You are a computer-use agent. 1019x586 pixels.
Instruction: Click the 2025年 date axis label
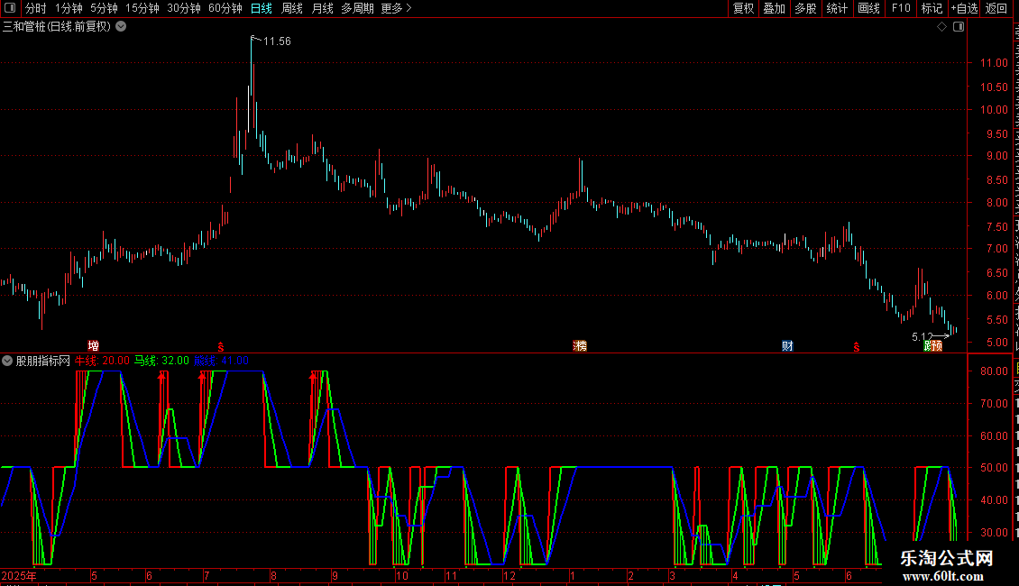(19, 575)
